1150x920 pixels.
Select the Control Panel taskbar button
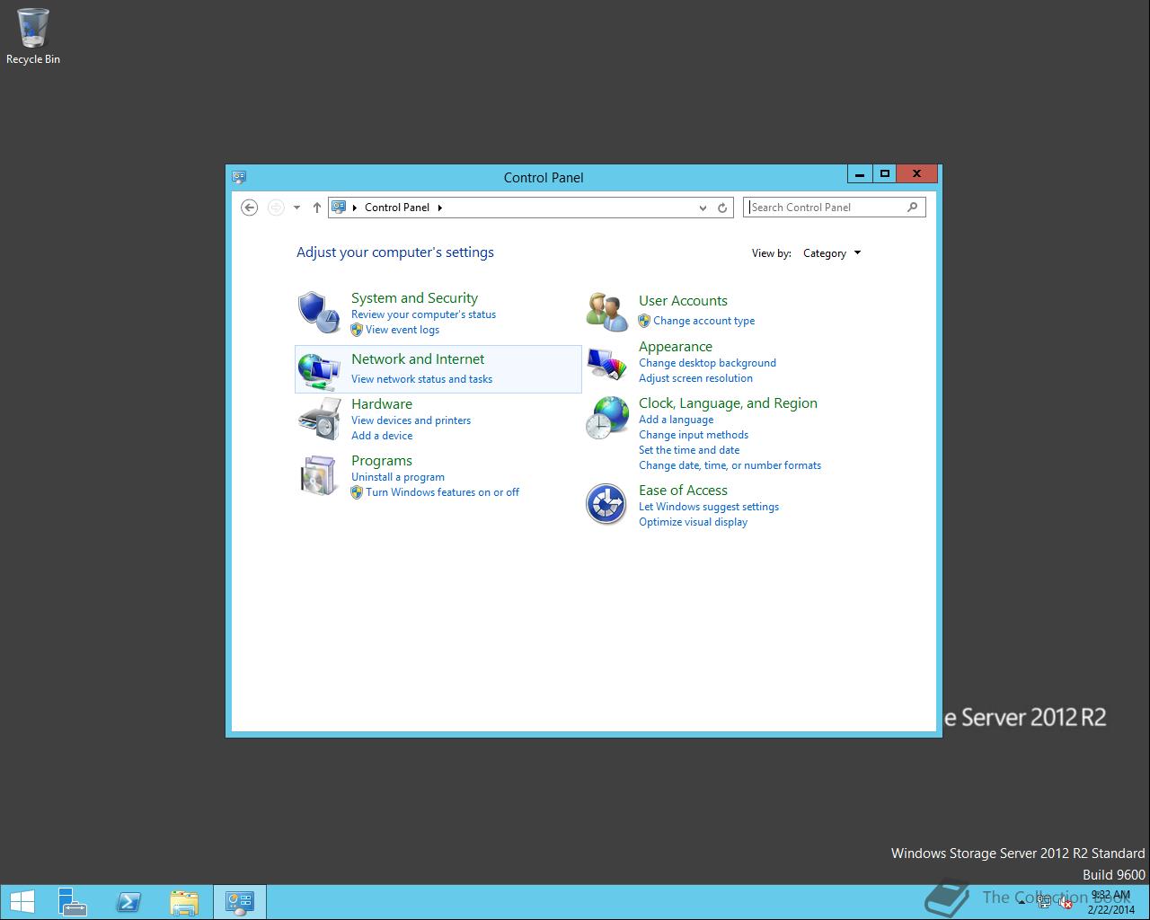click(240, 902)
